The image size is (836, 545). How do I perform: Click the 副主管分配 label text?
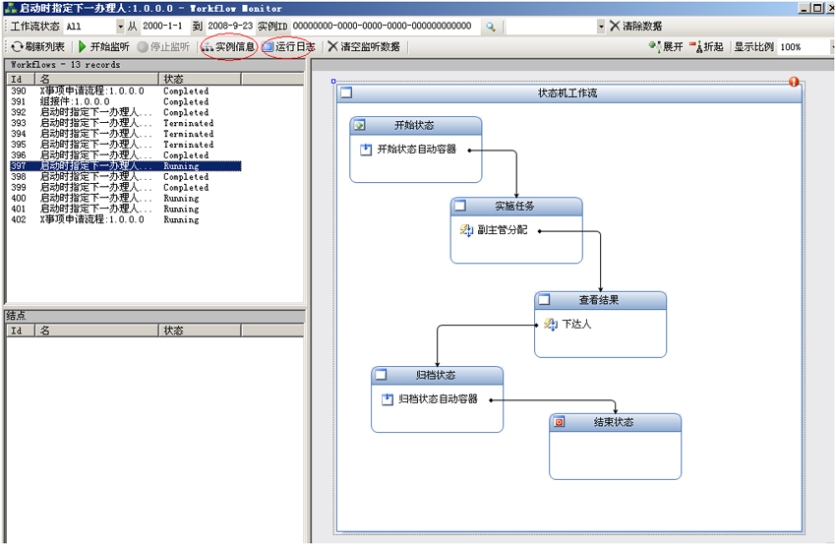coord(503,230)
